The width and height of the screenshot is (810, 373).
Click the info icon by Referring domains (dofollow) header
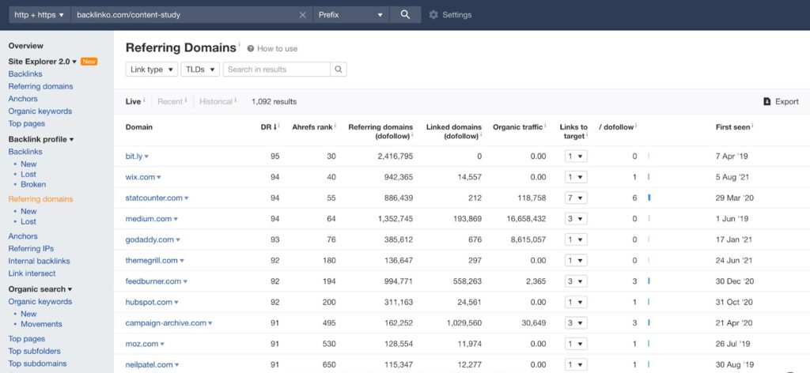click(x=412, y=134)
